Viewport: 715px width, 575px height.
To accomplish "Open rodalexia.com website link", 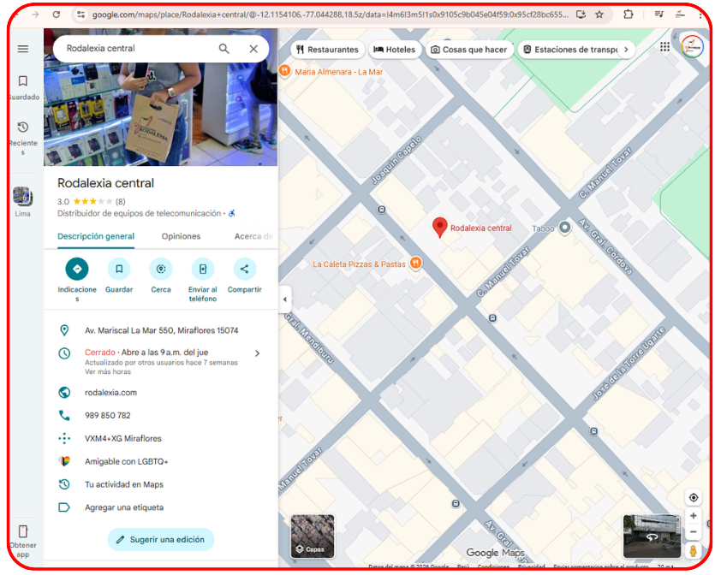I will tap(110, 393).
